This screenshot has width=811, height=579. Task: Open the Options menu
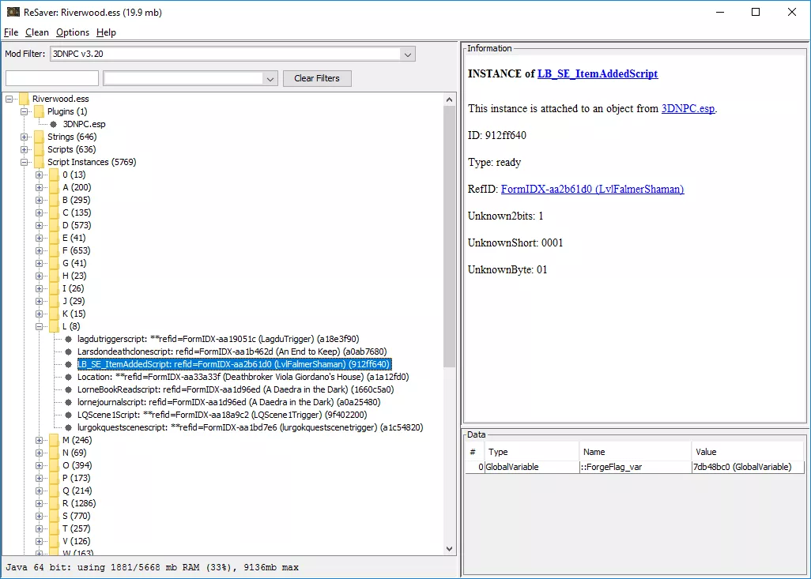pyautogui.click(x=73, y=32)
